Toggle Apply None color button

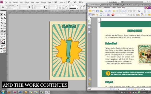[5, 48]
